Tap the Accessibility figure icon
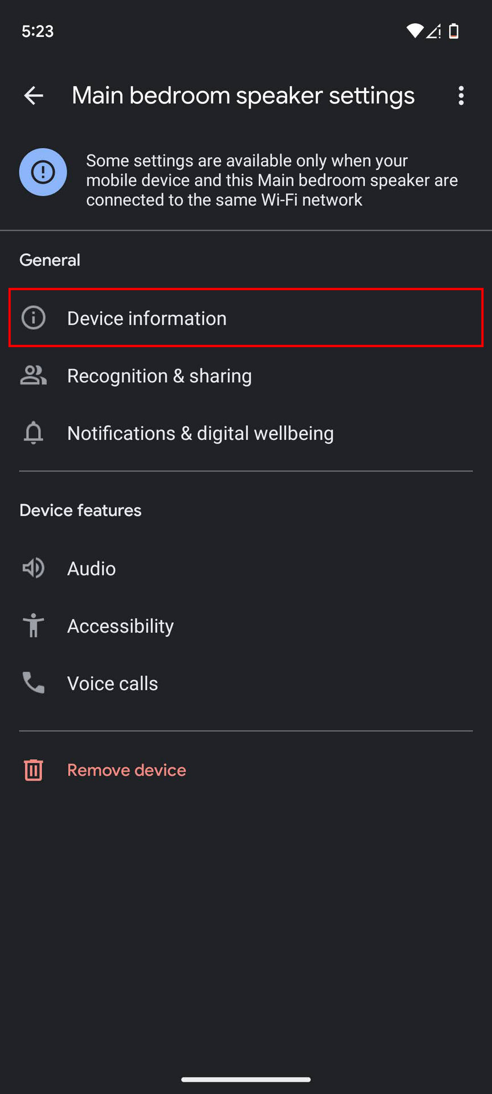Viewport: 492px width, 1094px height. coord(34,626)
